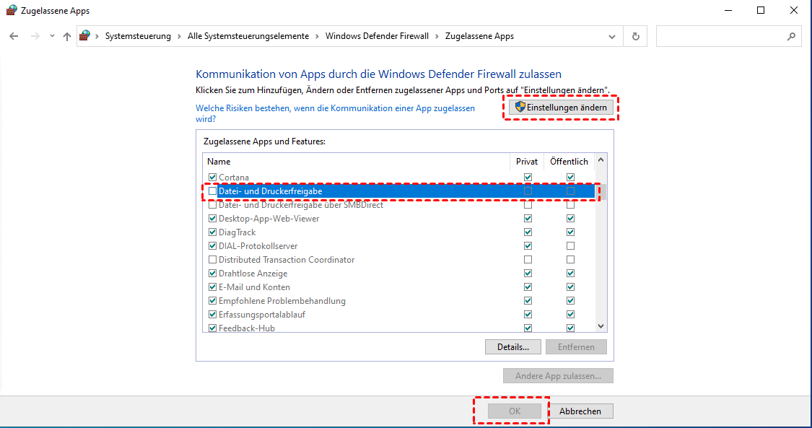The width and height of the screenshot is (812, 428).
Task: Confirm with the OK button
Action: click(x=514, y=411)
